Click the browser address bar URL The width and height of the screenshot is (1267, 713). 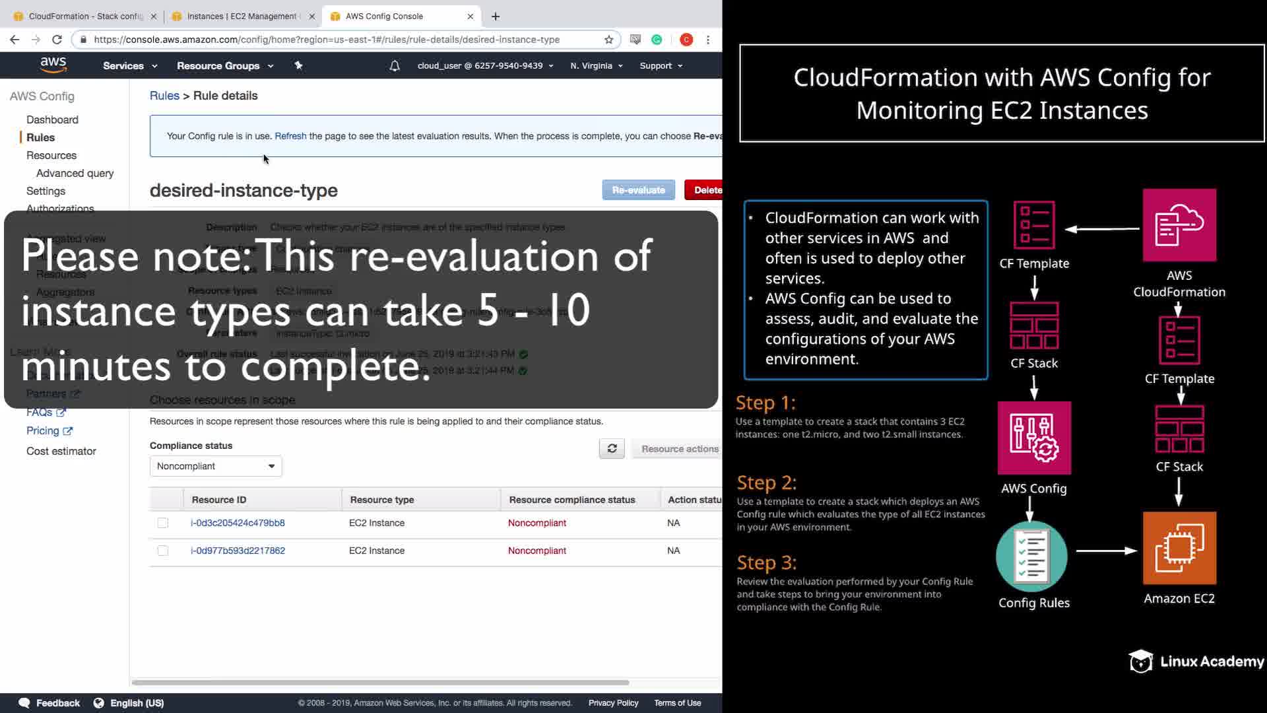pyautogui.click(x=327, y=40)
